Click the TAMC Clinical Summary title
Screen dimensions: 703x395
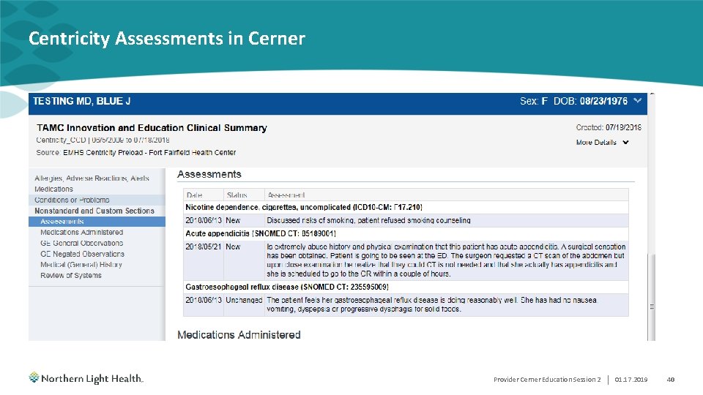pos(152,127)
